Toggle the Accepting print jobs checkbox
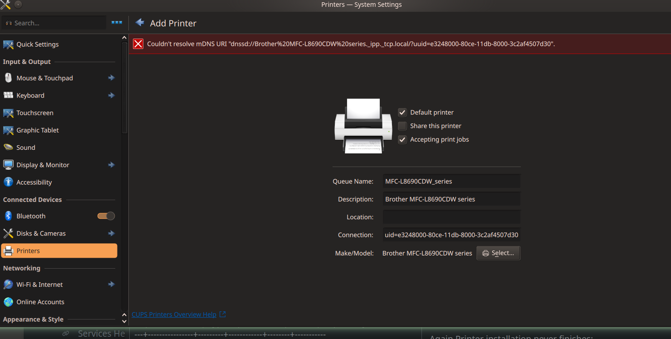The image size is (671, 339). (x=402, y=140)
